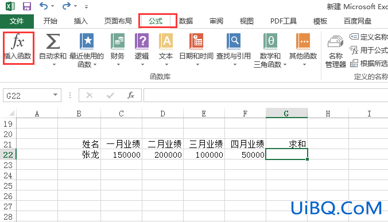
Task: Expand the Lookup (查找与引用) dropdown arrow
Action: (235, 65)
